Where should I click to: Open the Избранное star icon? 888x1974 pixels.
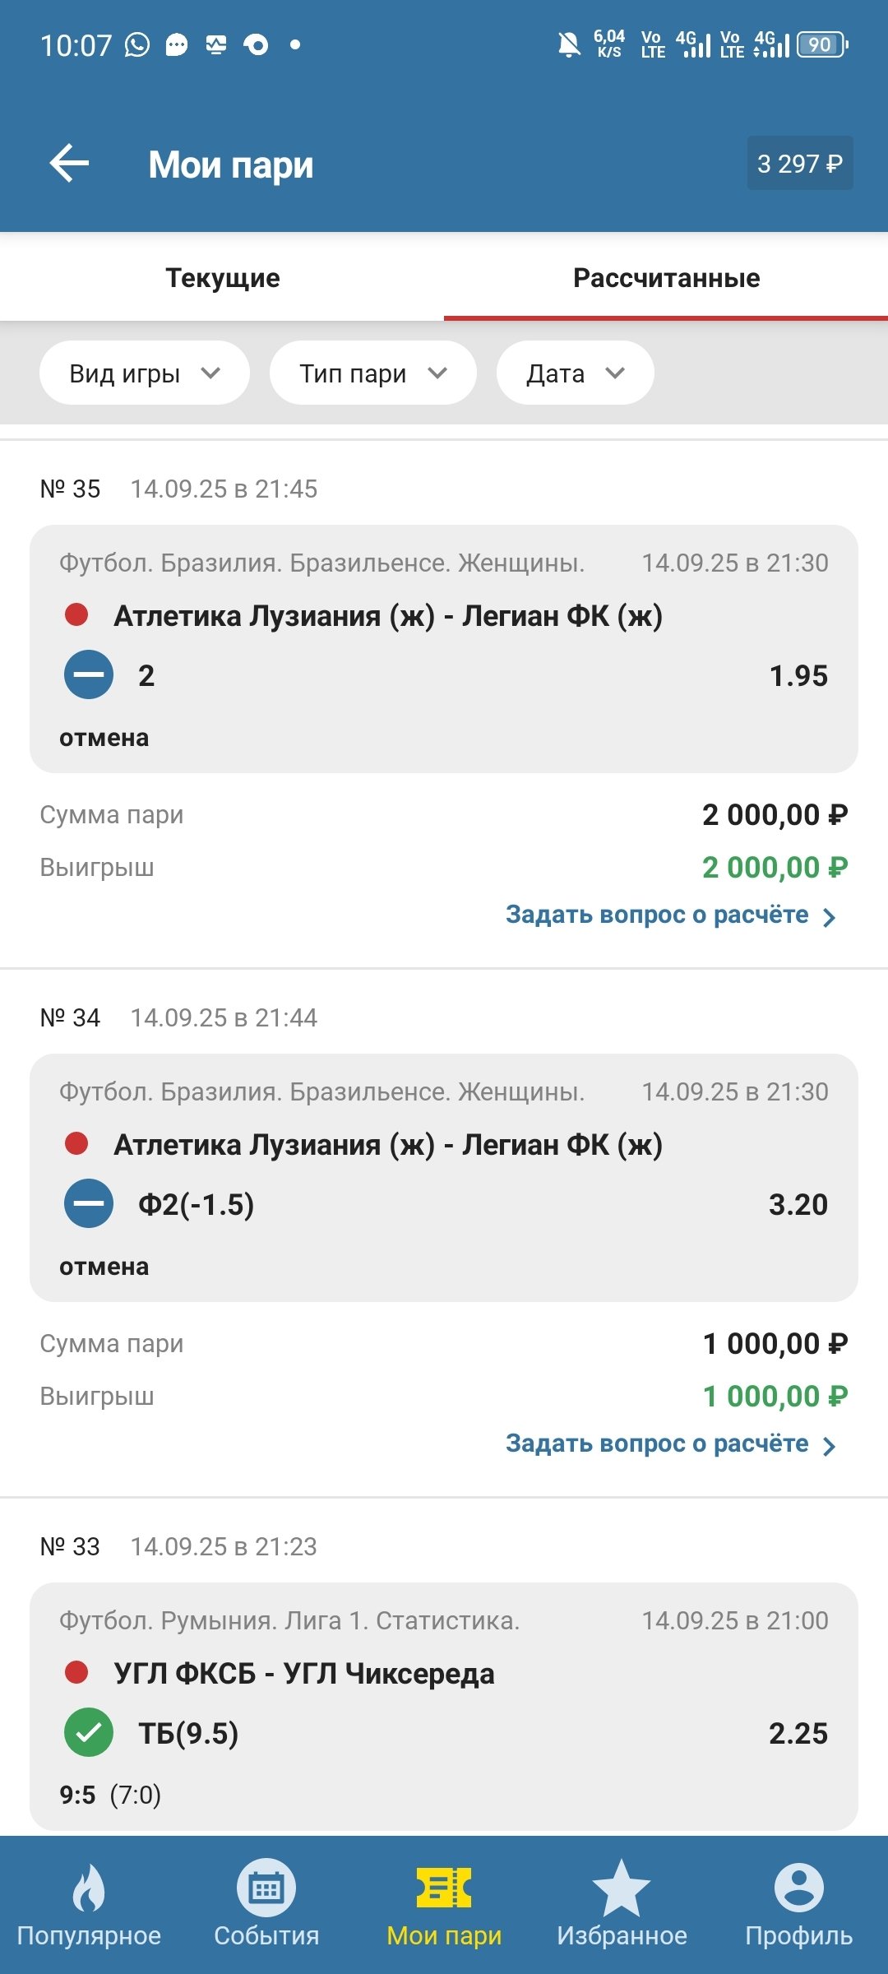(x=622, y=1888)
